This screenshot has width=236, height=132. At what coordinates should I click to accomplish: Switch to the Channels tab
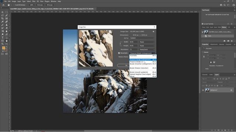pyautogui.click(x=205, y=75)
